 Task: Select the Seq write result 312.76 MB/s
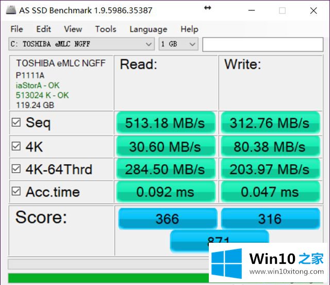click(x=270, y=123)
